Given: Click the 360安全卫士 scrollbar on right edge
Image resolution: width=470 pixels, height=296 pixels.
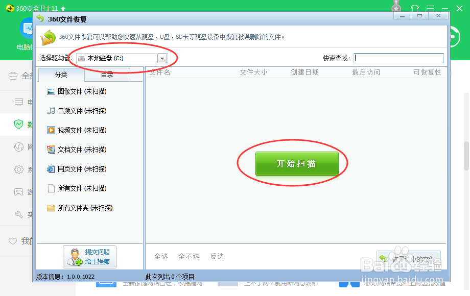Looking at the screenshot, I should (x=466, y=156).
